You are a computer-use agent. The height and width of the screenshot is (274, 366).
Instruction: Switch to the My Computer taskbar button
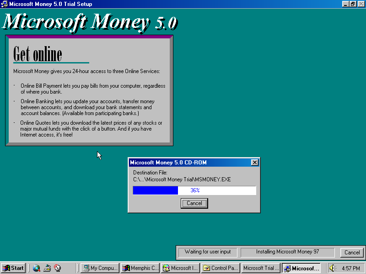[100, 268]
